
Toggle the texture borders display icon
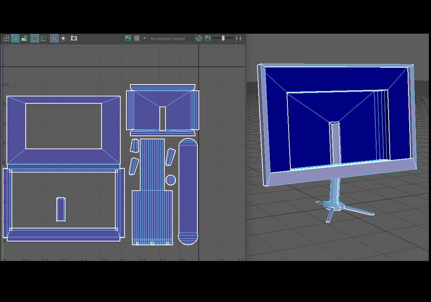tap(35, 38)
